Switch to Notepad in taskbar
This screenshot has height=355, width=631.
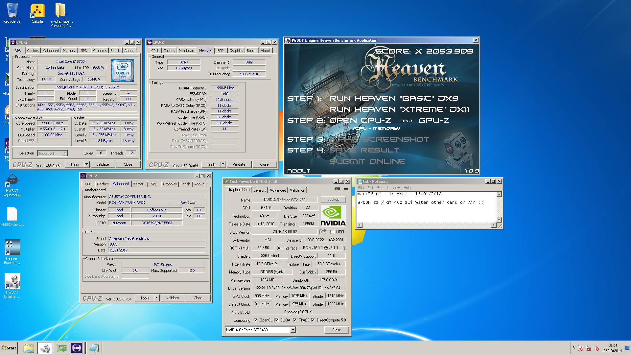pos(94,348)
